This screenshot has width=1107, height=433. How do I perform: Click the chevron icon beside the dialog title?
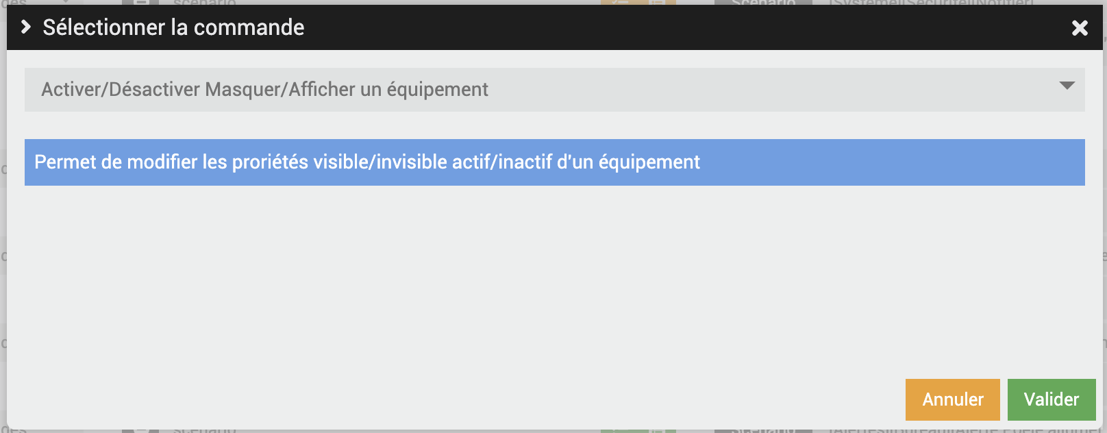[x=26, y=27]
